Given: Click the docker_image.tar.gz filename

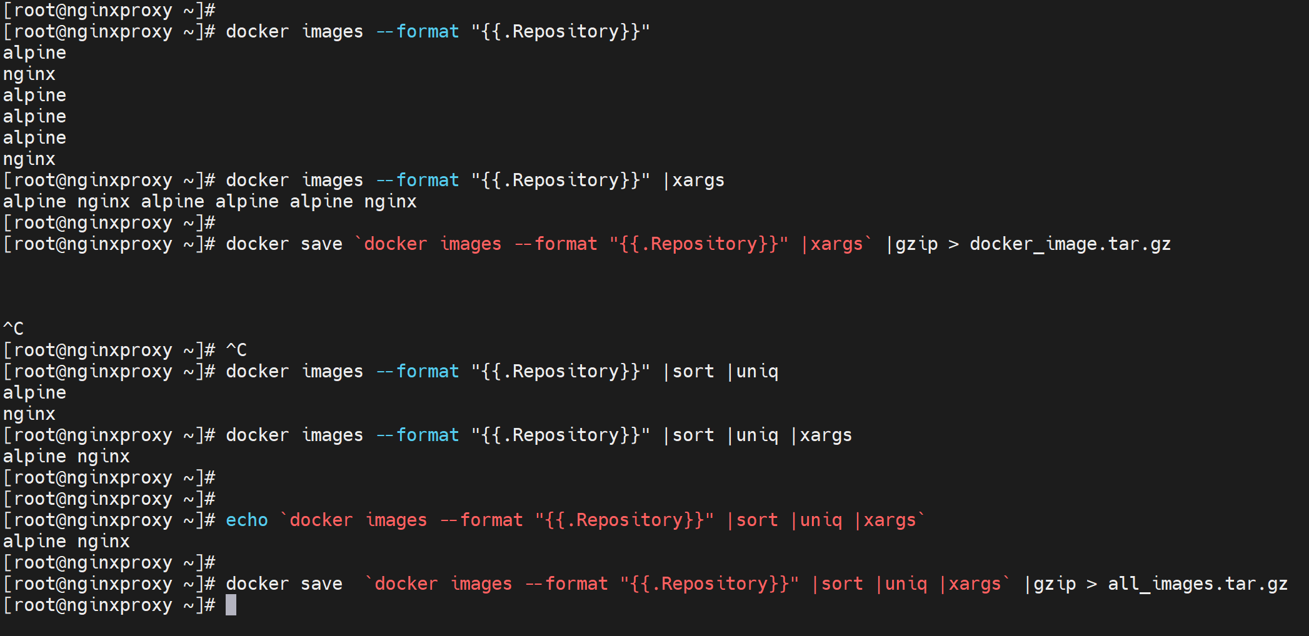Looking at the screenshot, I should 1070,244.
